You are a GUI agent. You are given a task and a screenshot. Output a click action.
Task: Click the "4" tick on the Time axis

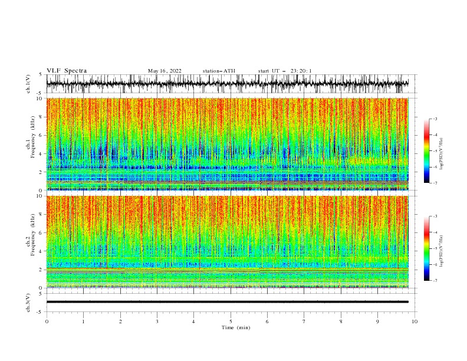[193, 321]
